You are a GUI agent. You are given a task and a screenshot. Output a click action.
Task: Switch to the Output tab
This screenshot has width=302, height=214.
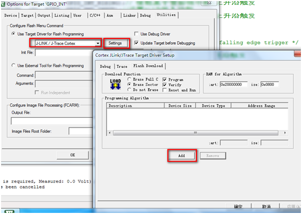pyautogui.click(x=44, y=15)
